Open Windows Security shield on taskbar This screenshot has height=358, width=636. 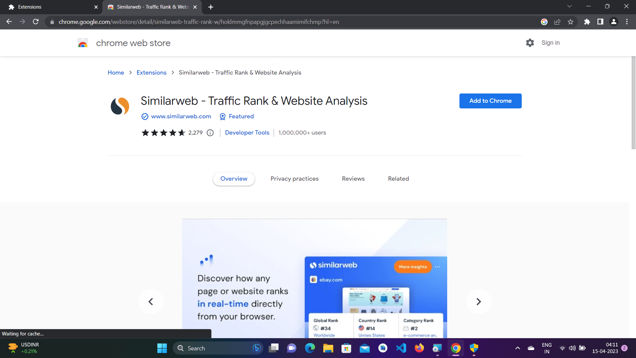(474, 348)
